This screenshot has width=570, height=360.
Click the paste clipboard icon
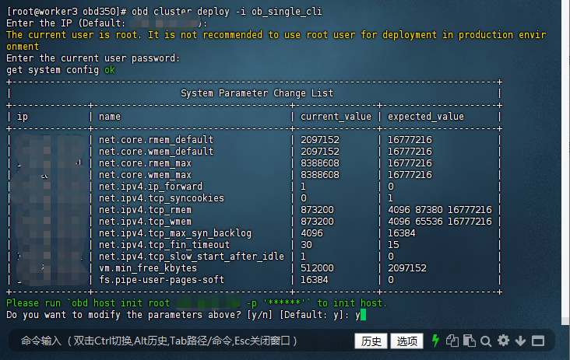[x=469, y=341]
